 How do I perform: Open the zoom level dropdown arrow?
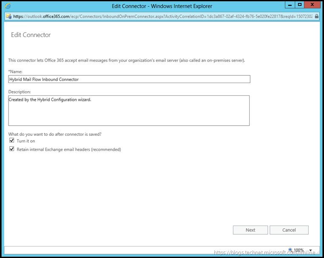point(311,250)
